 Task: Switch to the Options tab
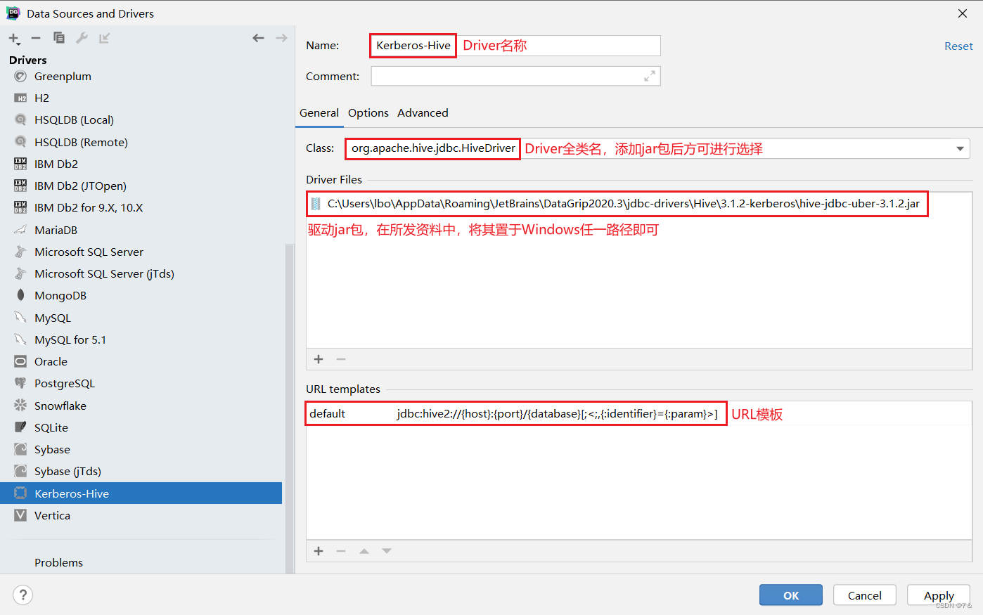coord(368,112)
